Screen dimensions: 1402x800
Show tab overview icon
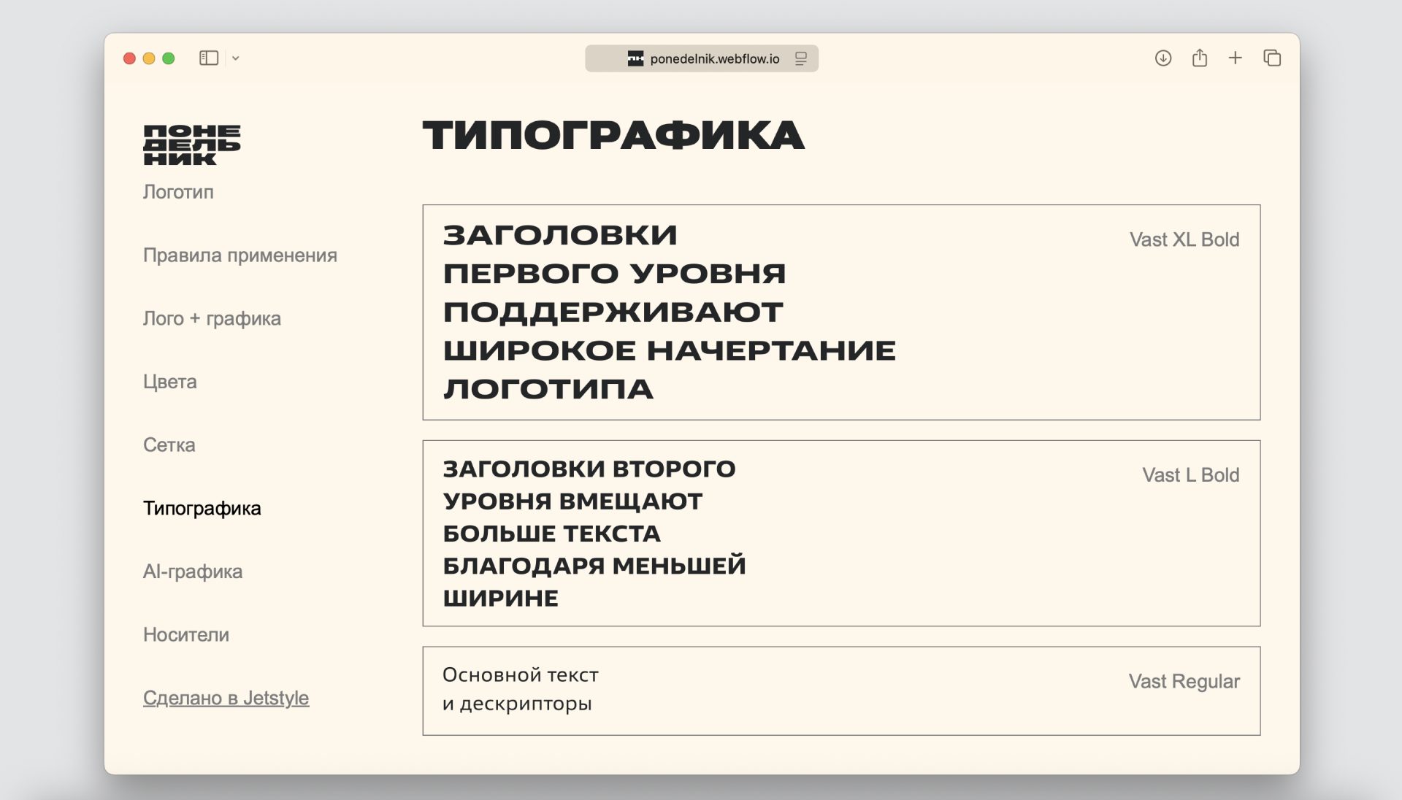click(x=1272, y=58)
